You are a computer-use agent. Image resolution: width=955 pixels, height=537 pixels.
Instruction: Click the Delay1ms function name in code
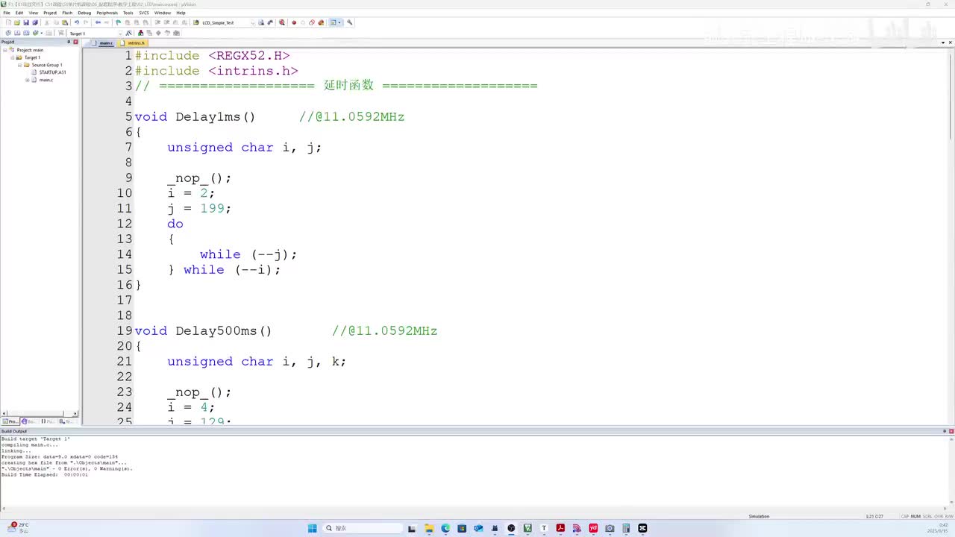[207, 116]
